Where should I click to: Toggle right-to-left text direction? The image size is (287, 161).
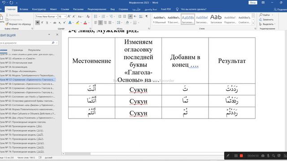click(x=135, y=17)
